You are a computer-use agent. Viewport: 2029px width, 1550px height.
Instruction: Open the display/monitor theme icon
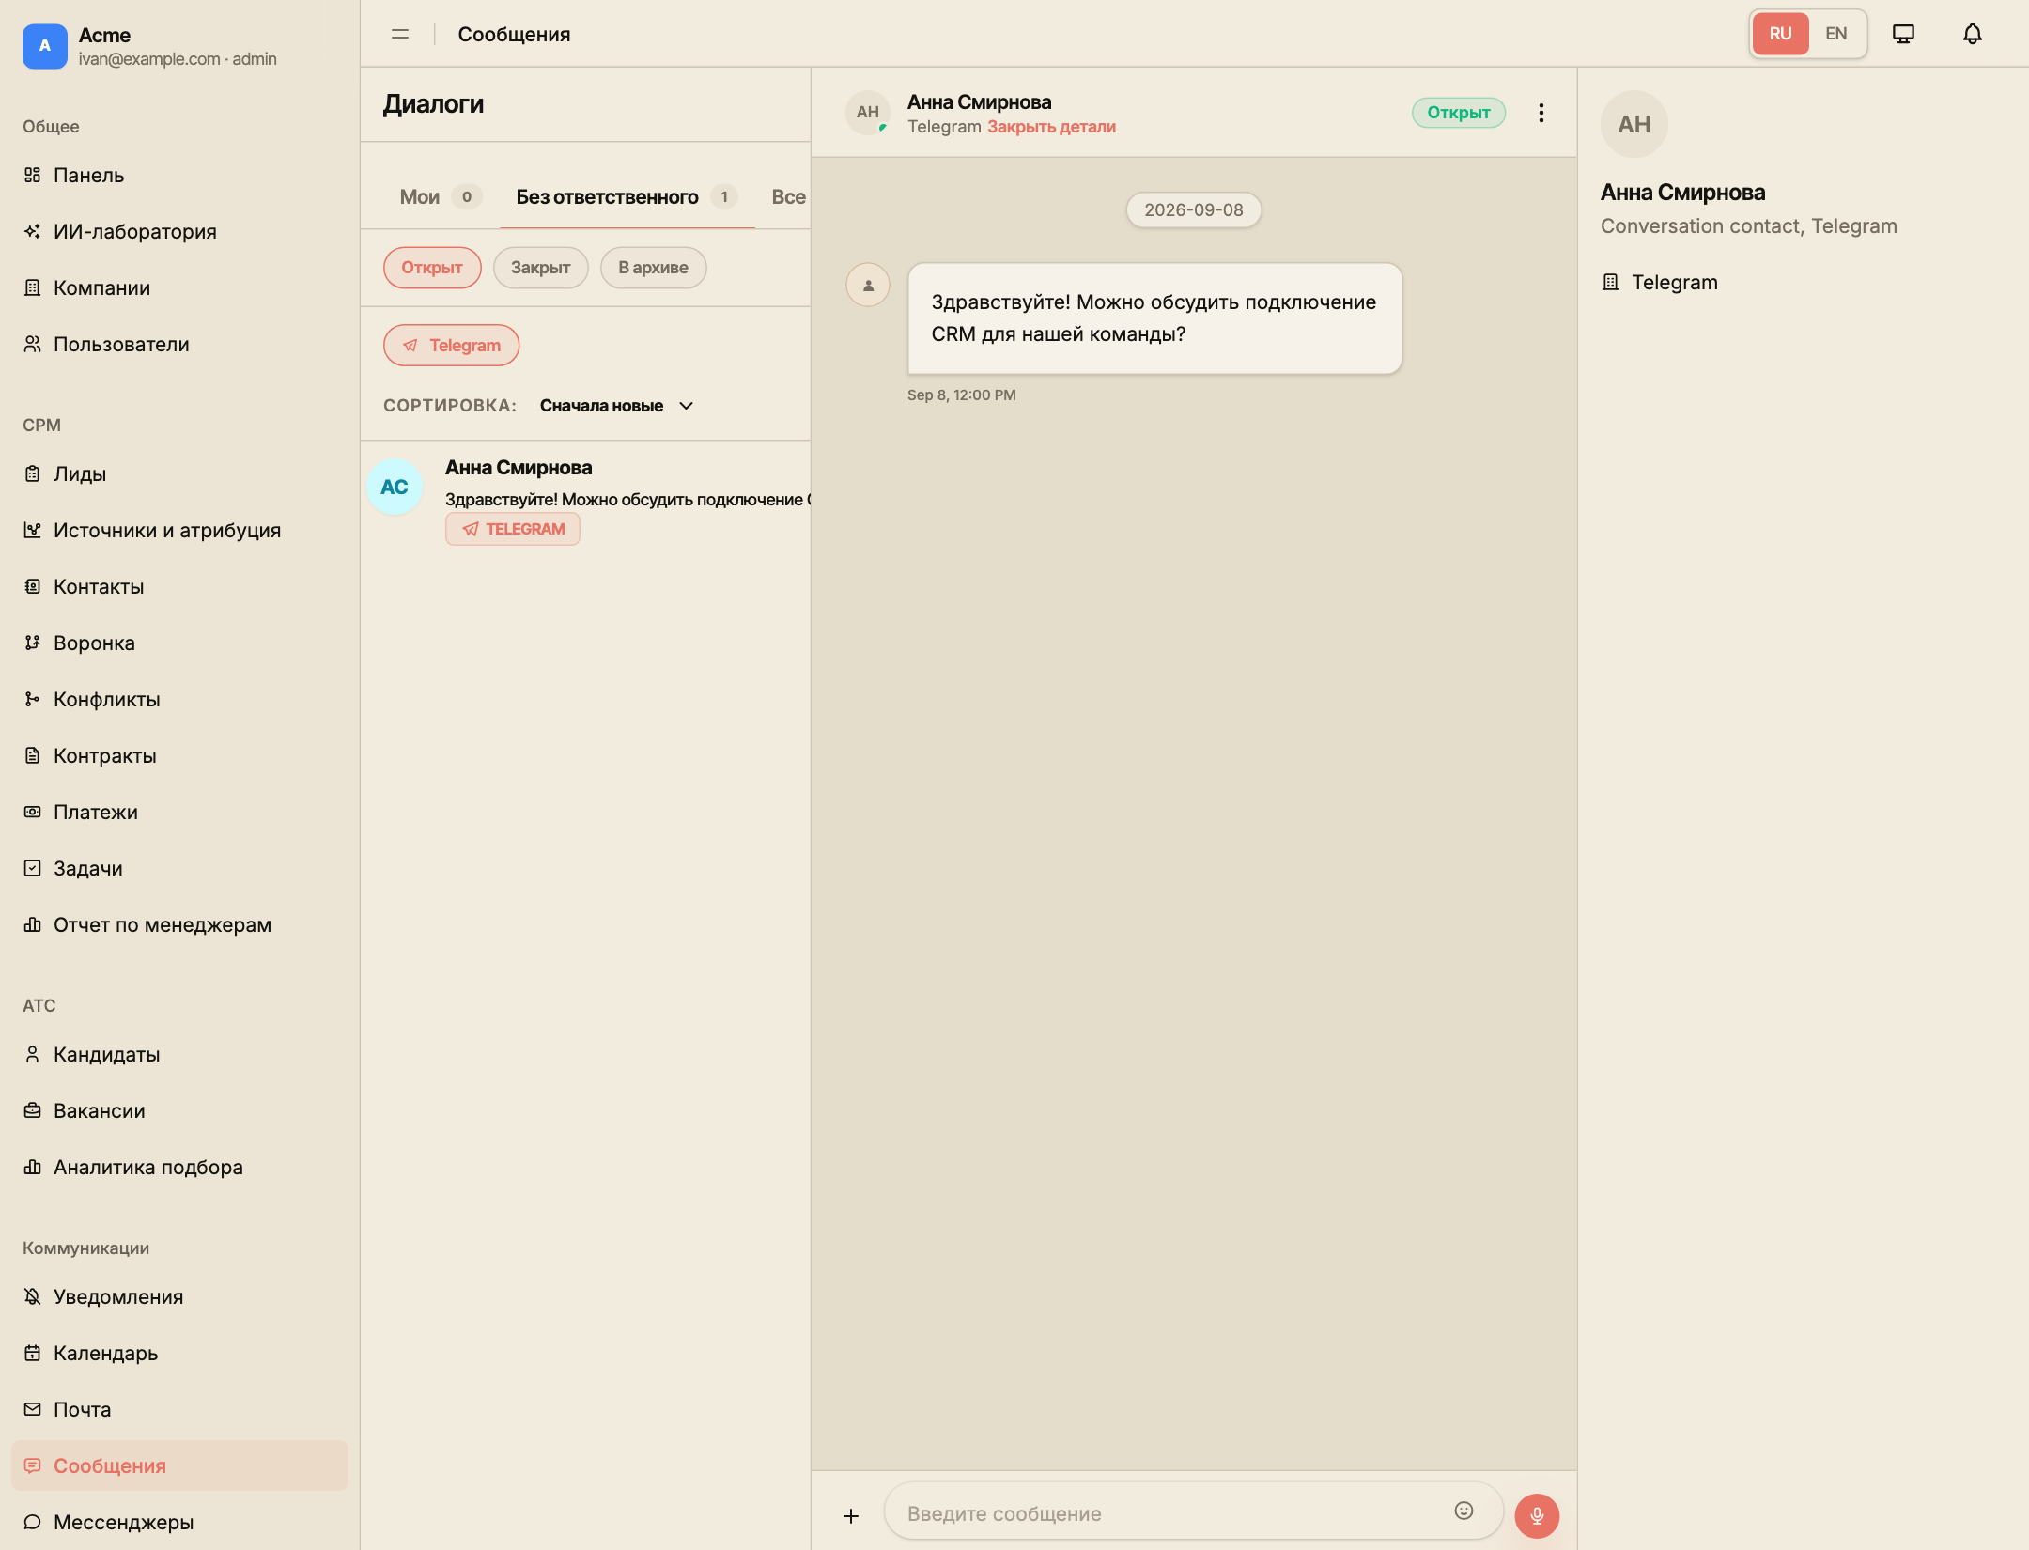coord(1903,34)
